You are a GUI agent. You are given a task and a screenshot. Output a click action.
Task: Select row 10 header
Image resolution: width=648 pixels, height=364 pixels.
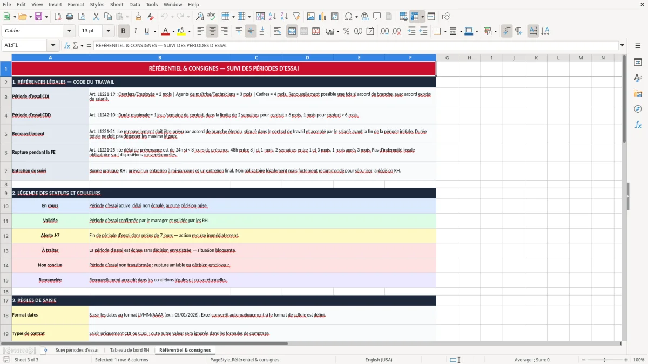click(6, 206)
